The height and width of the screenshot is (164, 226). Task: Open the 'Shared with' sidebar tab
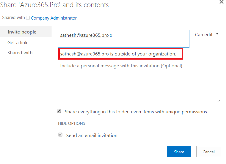pyautogui.click(x=20, y=52)
